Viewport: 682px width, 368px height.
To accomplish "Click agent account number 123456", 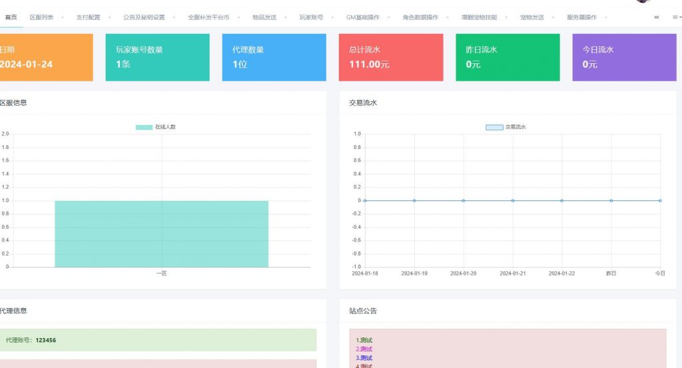I will pyautogui.click(x=46, y=340).
